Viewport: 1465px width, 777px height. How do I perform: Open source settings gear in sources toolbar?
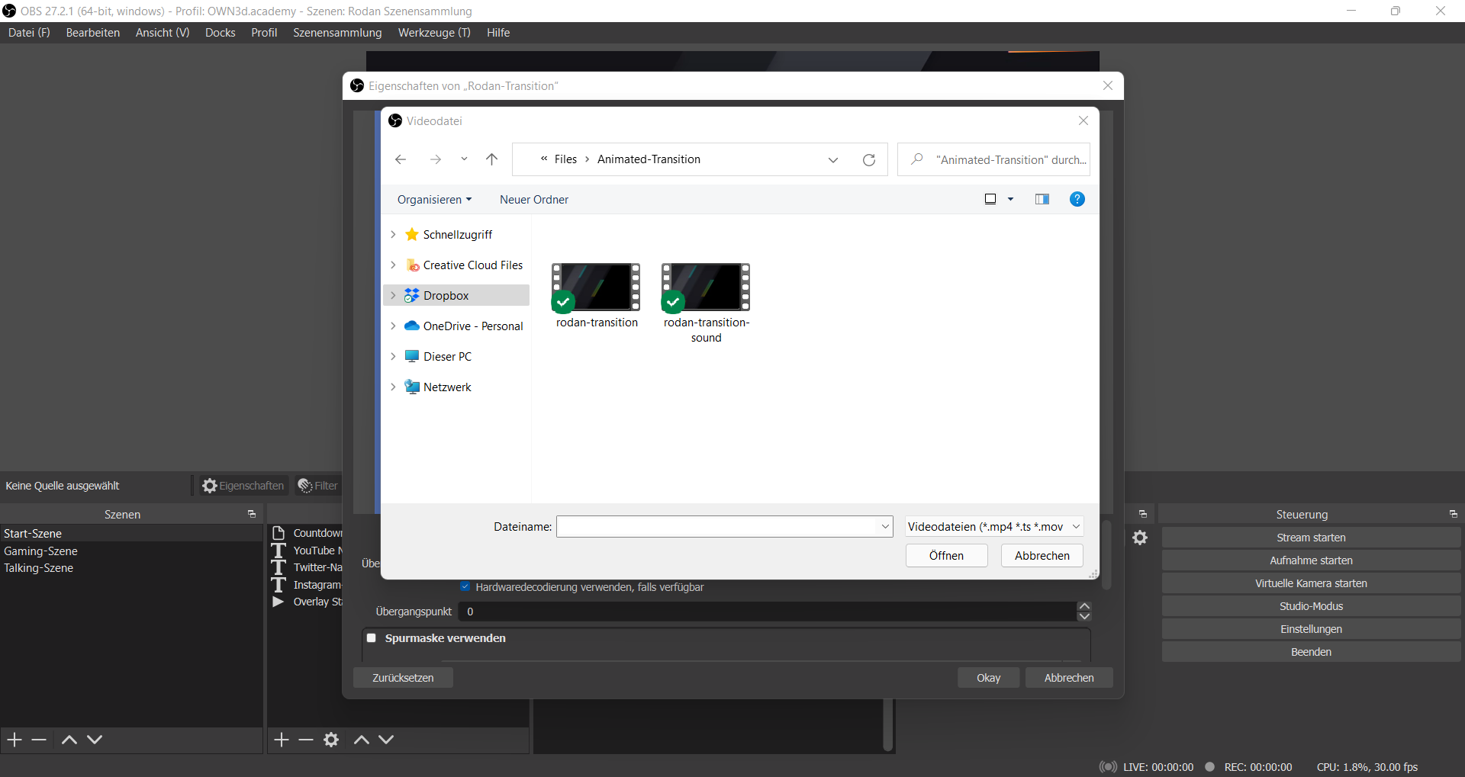[331, 740]
